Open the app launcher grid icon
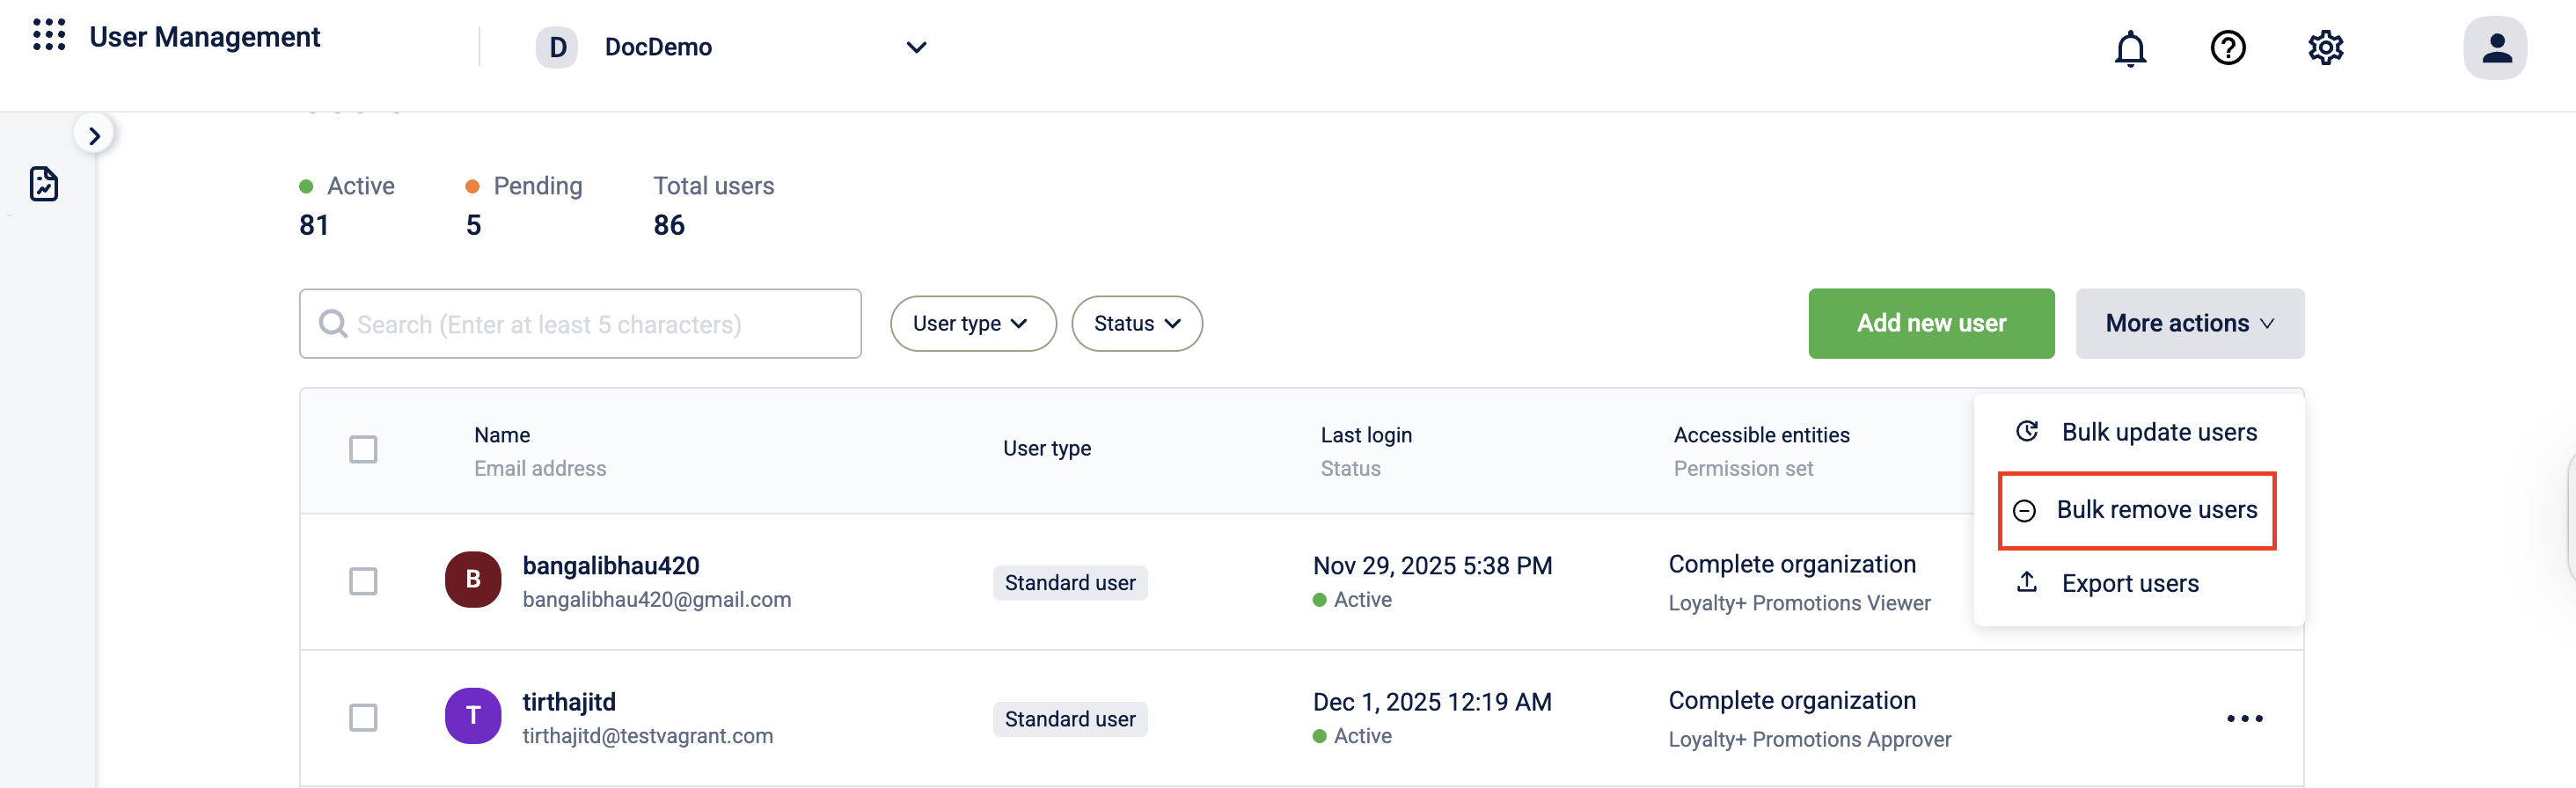The image size is (2576, 788). 49,35
